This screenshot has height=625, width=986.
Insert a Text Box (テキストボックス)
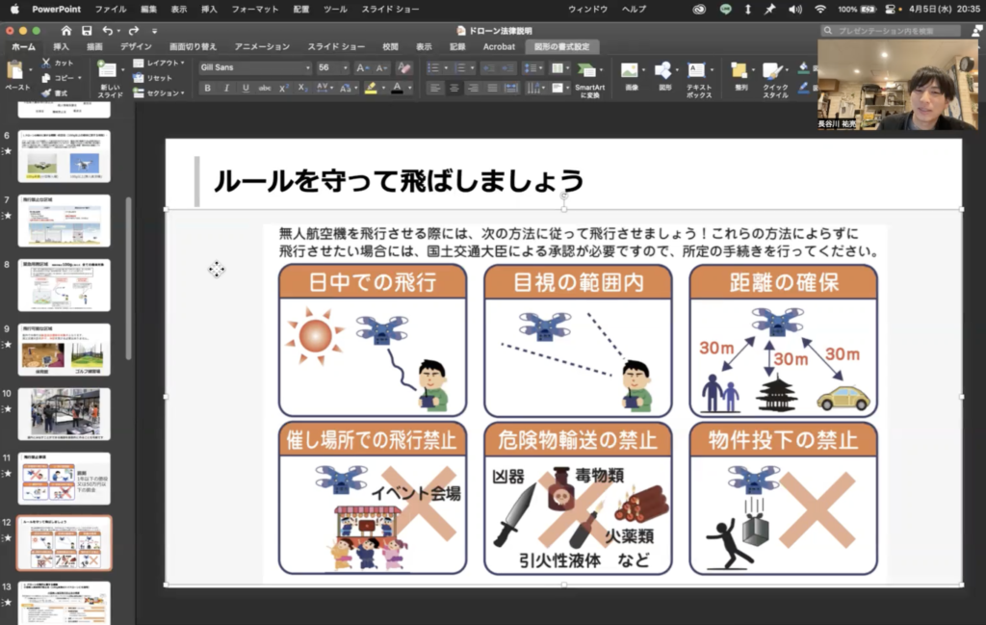coord(698,71)
